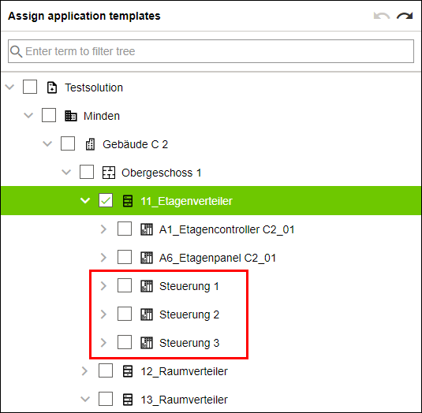The height and width of the screenshot is (413, 422).
Task: Click the Minden site building icon
Action: [x=71, y=116]
